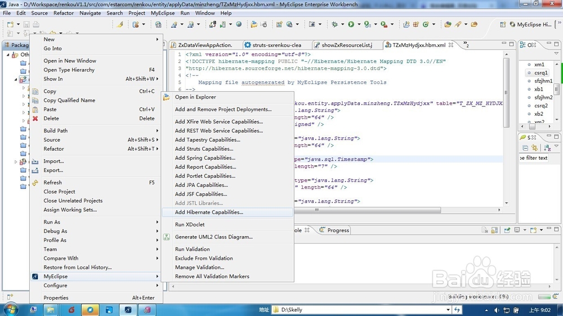Choose Run XDoclet

pyautogui.click(x=227, y=224)
